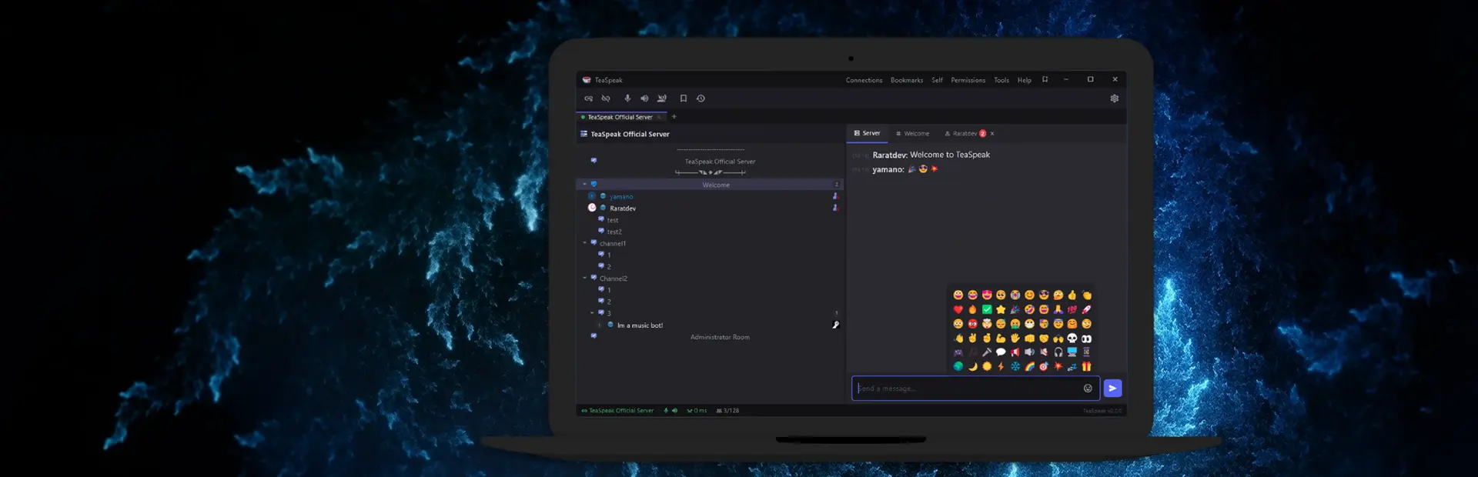Open the Permissions menu
The height and width of the screenshot is (477, 1478).
point(968,80)
